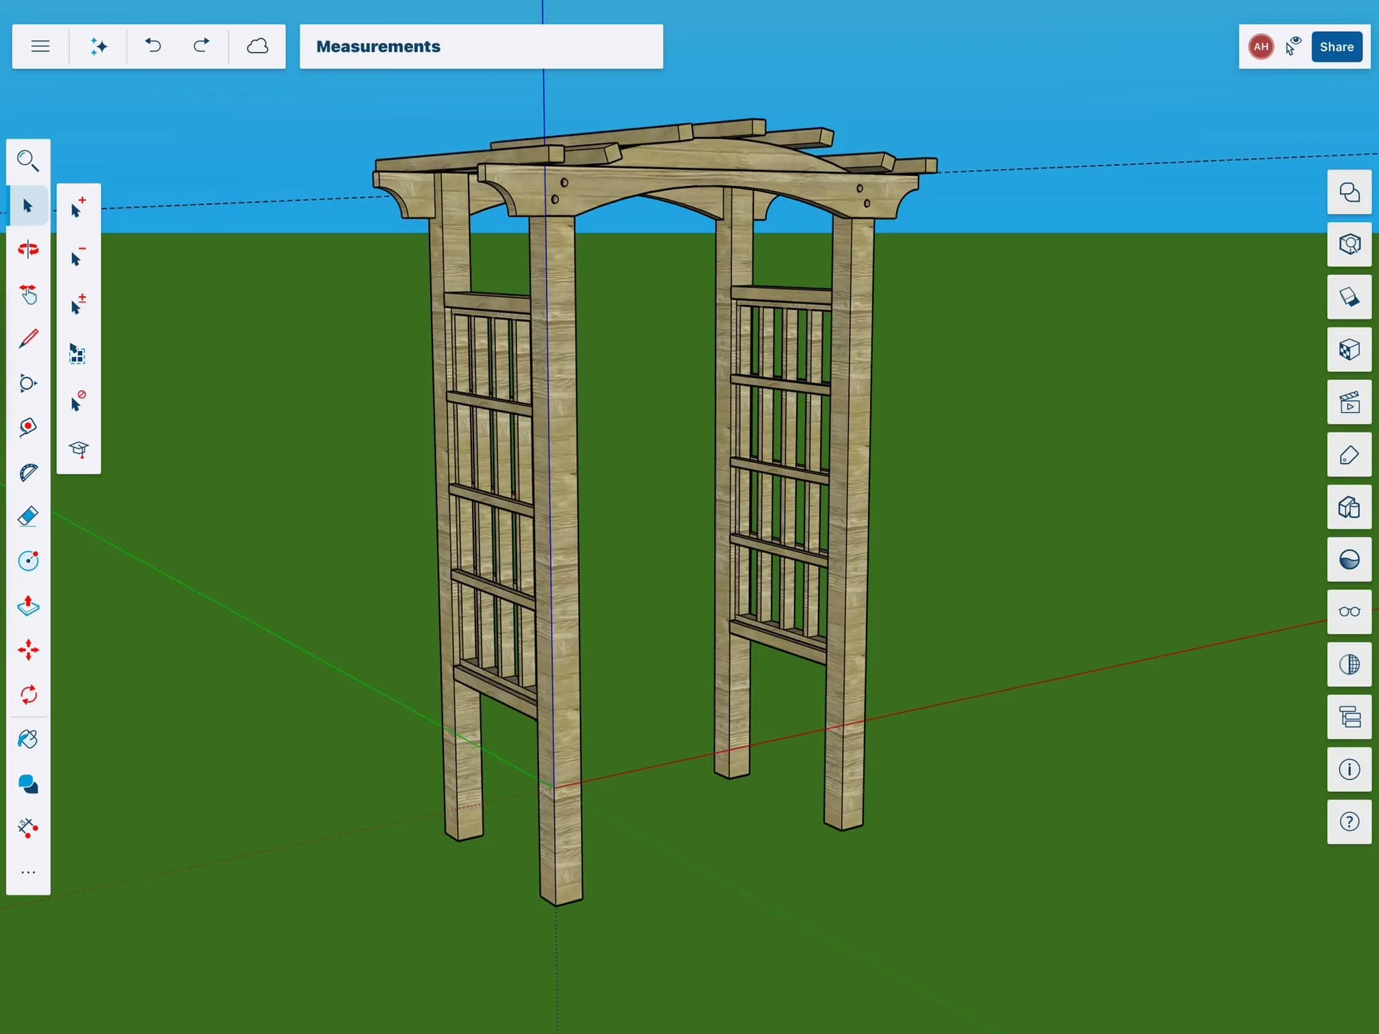Choose Add to selection arrow-plus
This screenshot has width=1379, height=1034.
coord(79,207)
